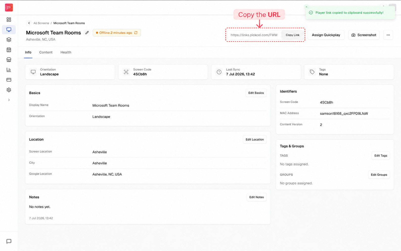Open the schedule calendar icon in sidebar

click(9, 50)
